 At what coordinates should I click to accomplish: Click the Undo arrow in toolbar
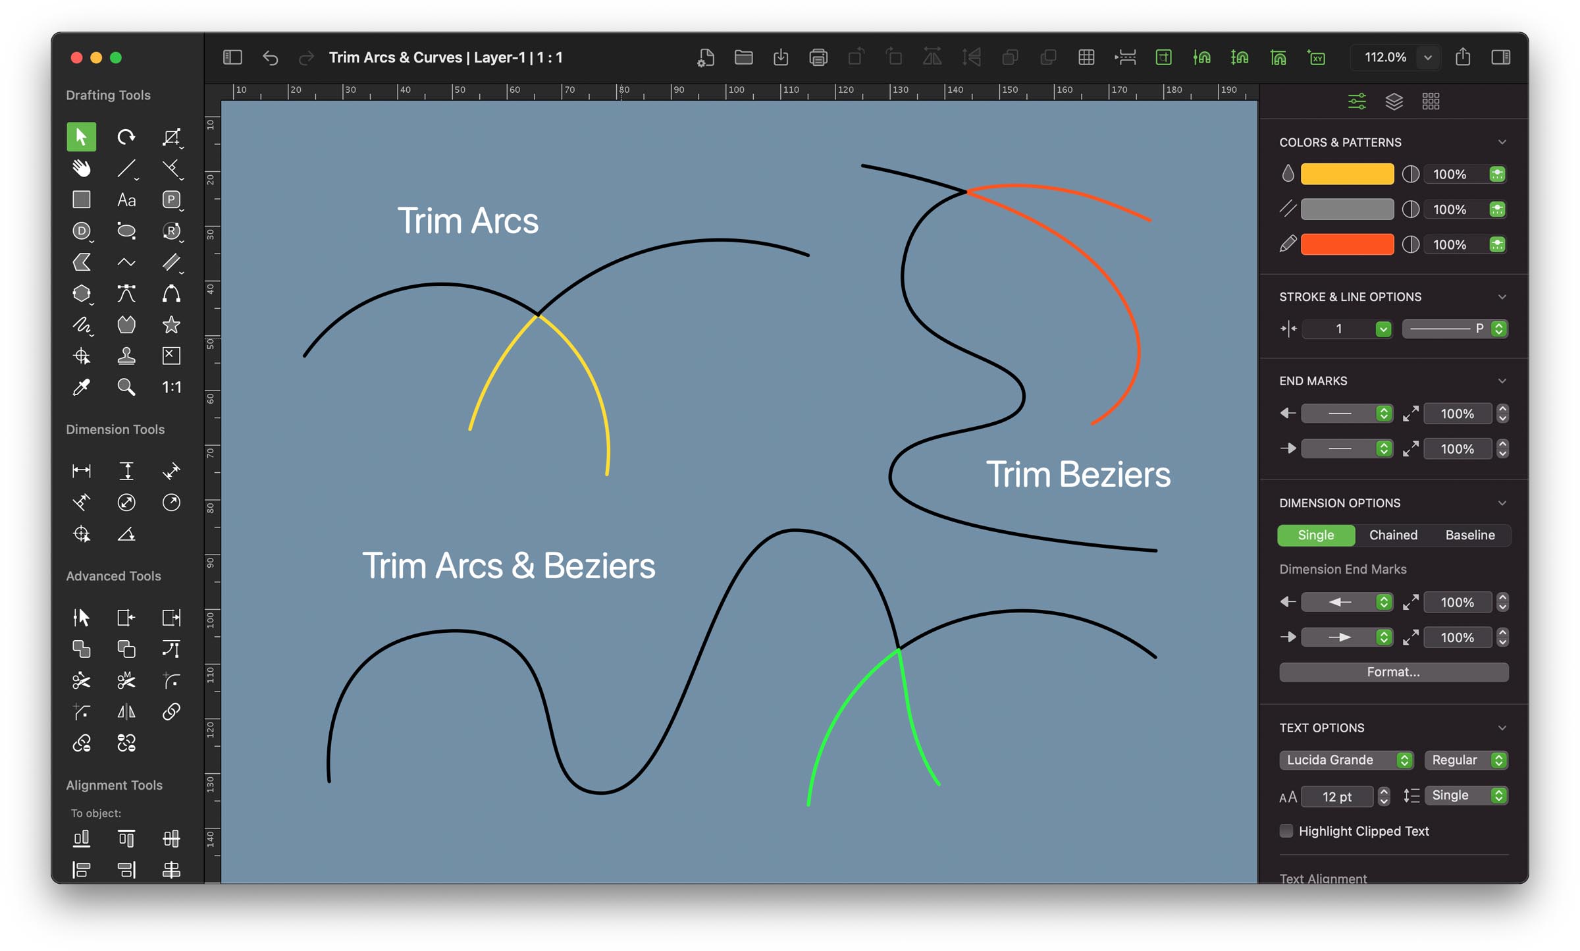click(270, 58)
